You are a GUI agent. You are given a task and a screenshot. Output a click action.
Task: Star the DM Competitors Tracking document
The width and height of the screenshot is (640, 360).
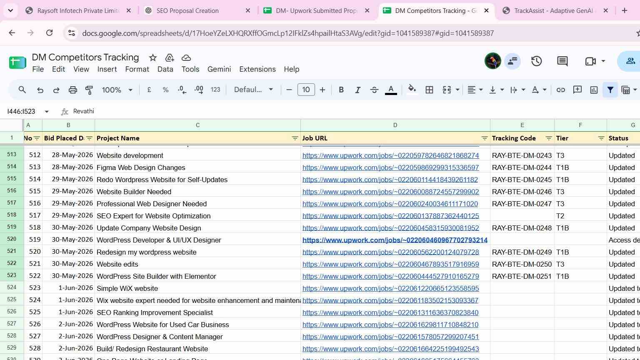(152, 57)
